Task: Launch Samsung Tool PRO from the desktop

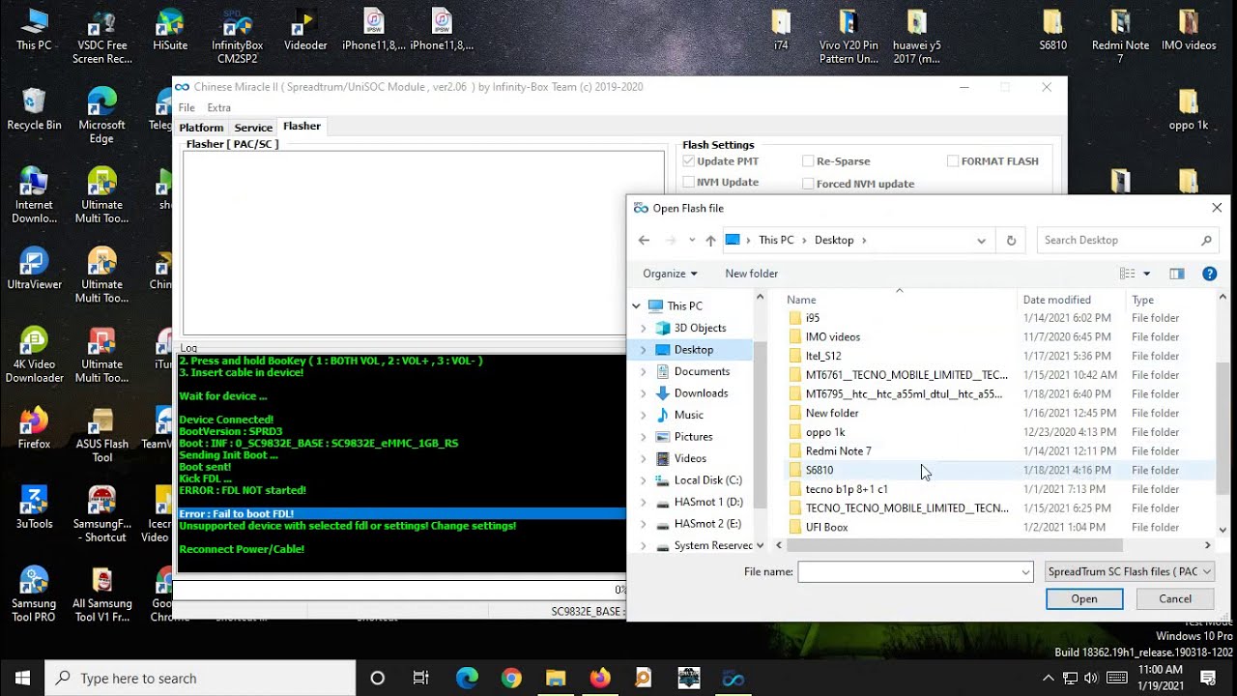Action: (34, 594)
